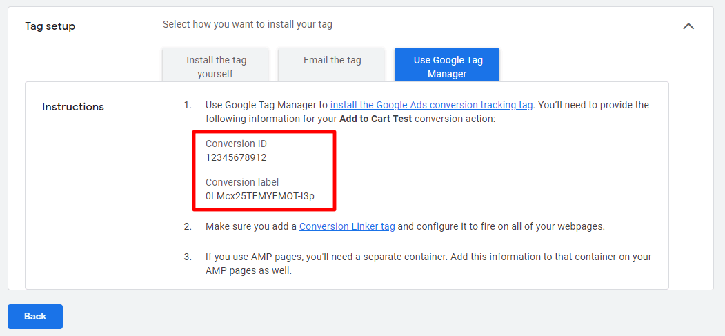Collapse the Tag setup section chevron

click(x=688, y=26)
